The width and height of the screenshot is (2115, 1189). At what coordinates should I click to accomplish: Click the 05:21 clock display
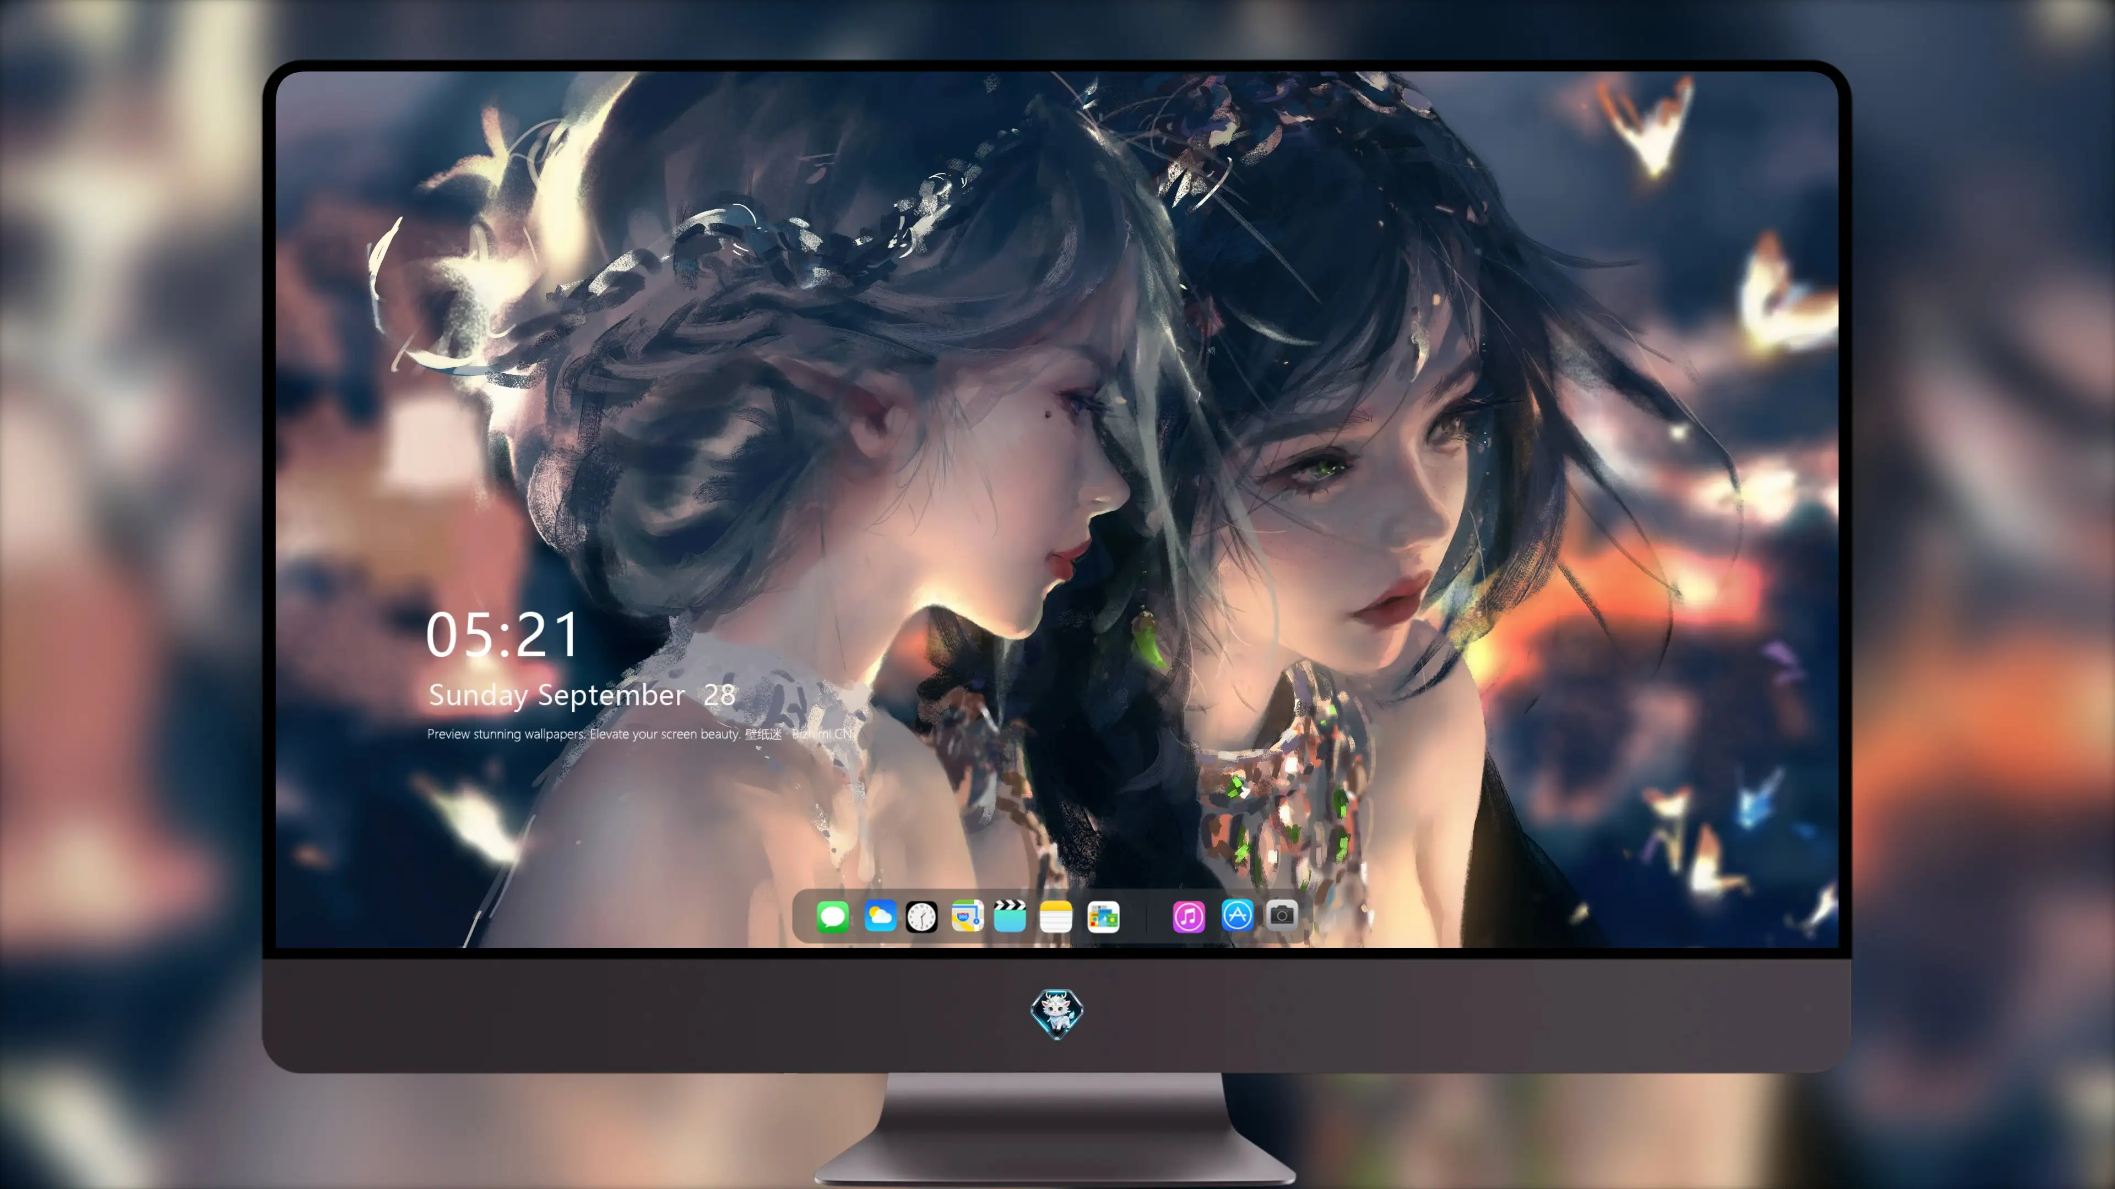pos(502,635)
